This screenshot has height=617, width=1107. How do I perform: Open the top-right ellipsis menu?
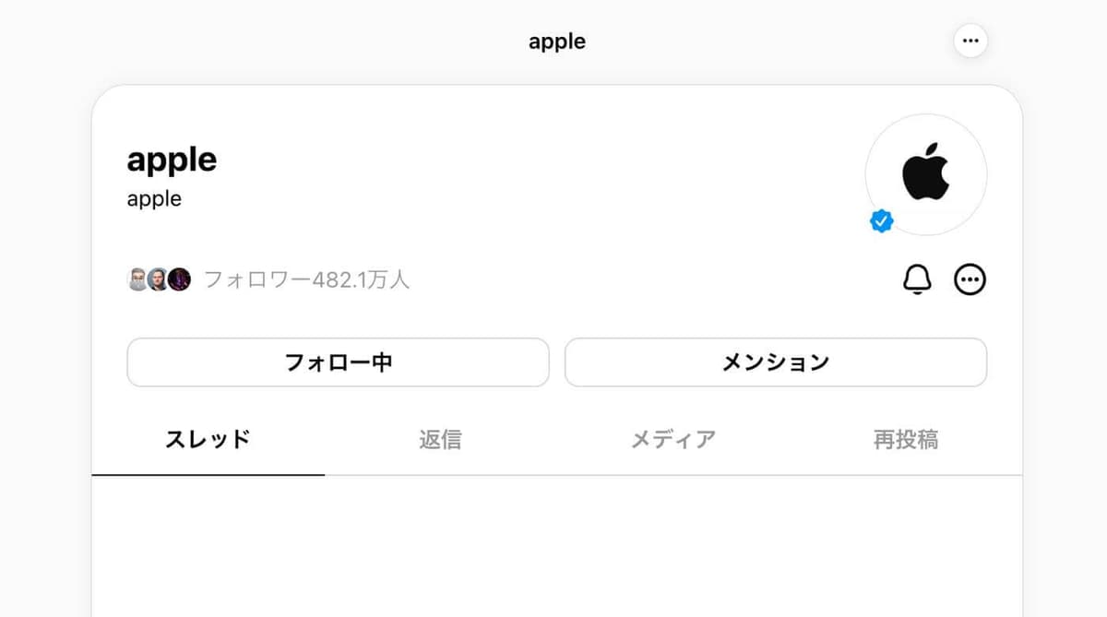click(970, 41)
